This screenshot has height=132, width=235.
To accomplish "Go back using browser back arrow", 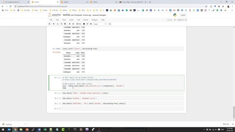I will point(3,7).
